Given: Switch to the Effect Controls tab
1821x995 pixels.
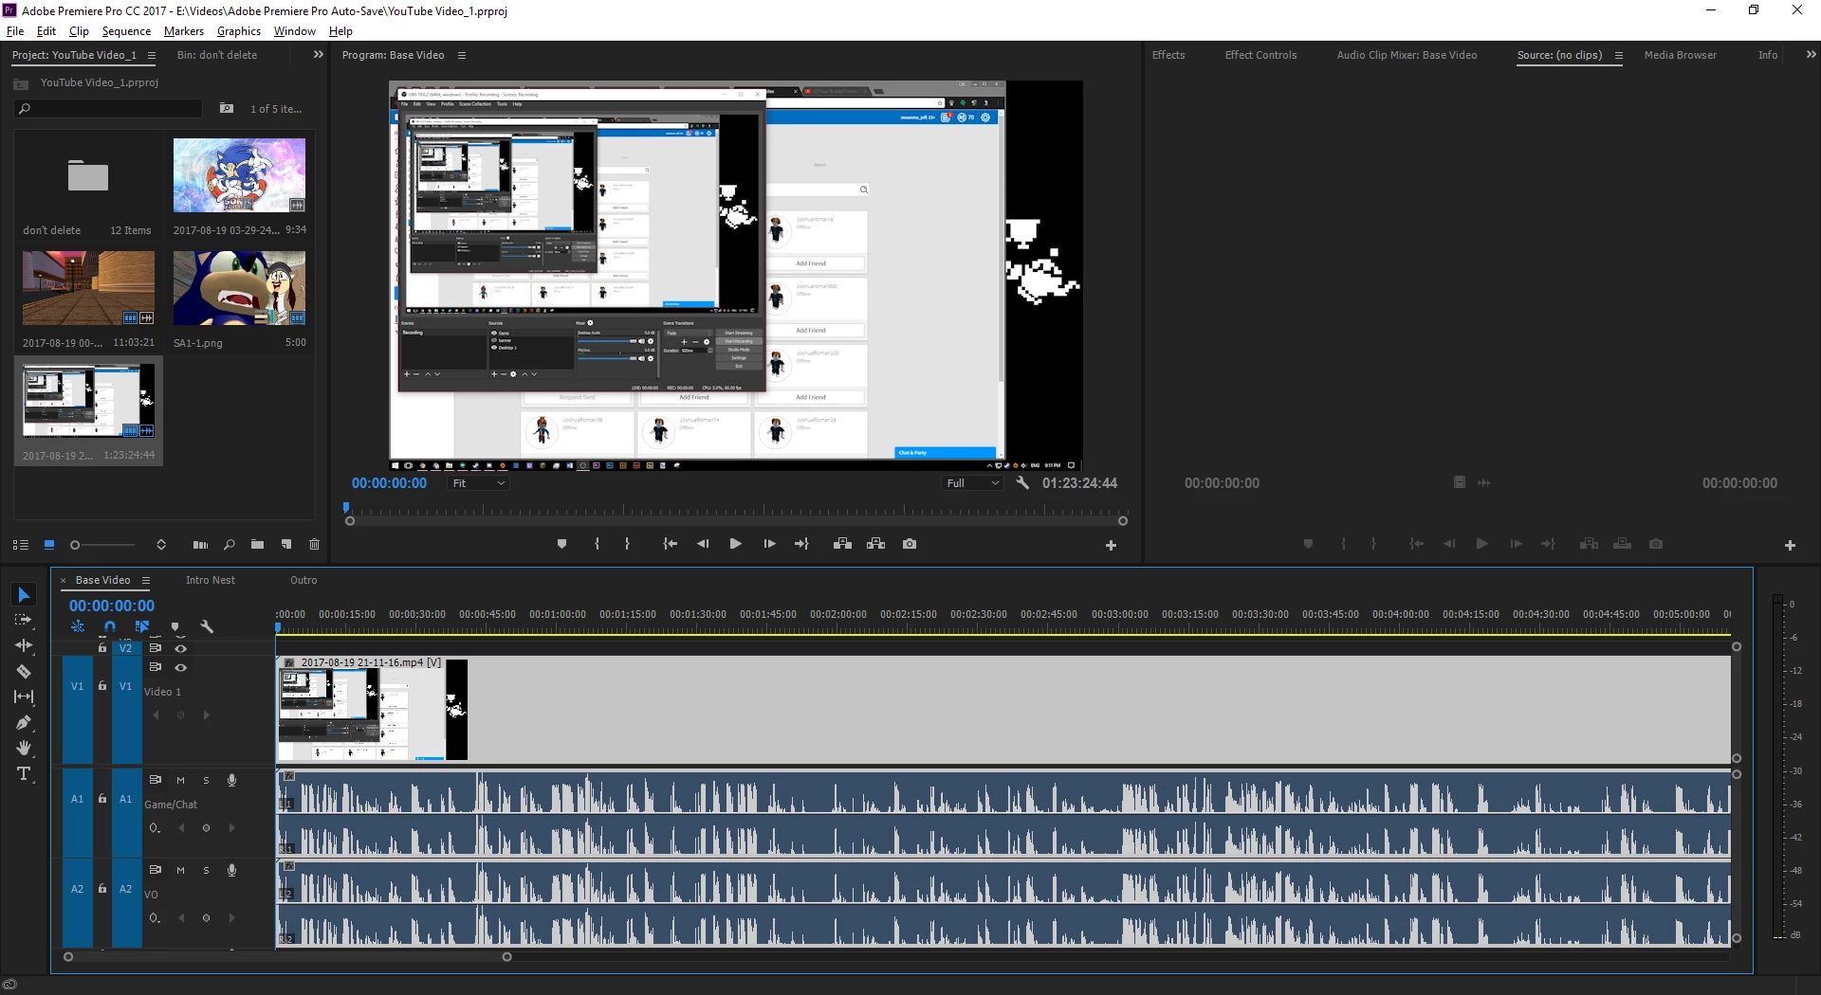Looking at the screenshot, I should [1260, 55].
